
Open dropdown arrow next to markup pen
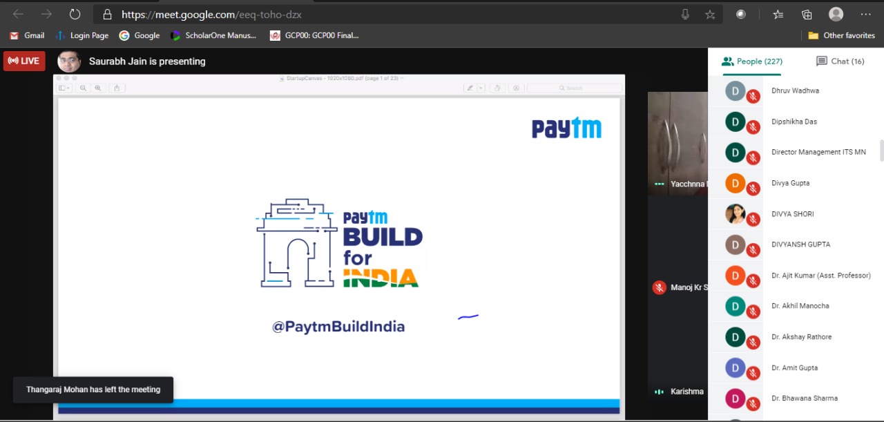481,88
